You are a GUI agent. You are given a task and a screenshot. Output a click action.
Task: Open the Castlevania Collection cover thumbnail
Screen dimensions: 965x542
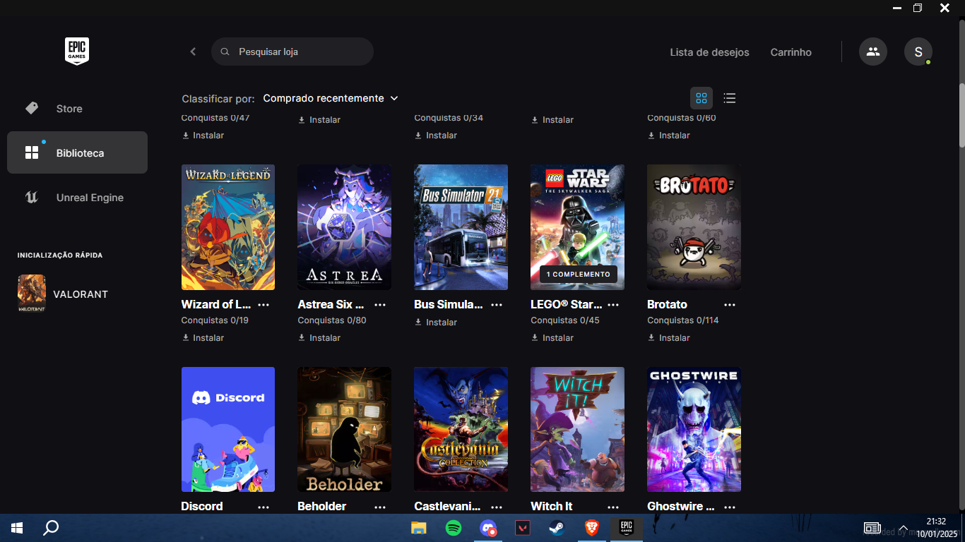pos(461,429)
